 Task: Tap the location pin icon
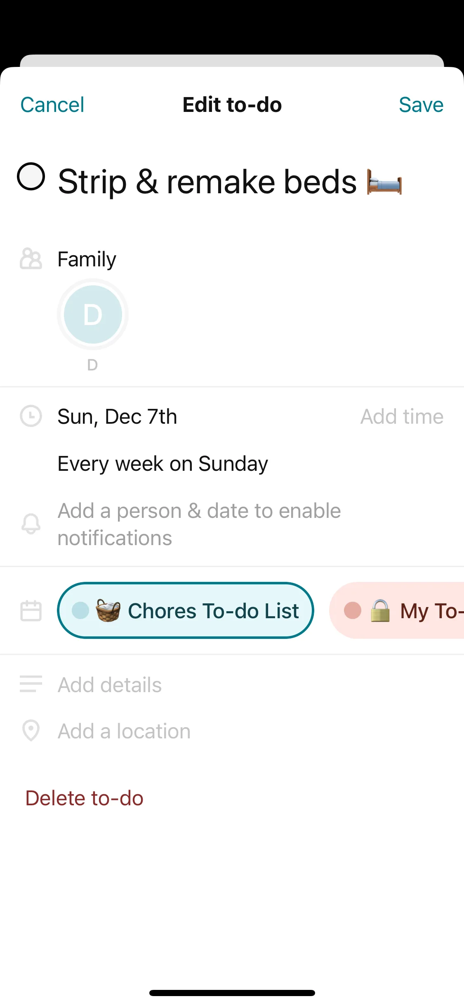pyautogui.click(x=31, y=731)
